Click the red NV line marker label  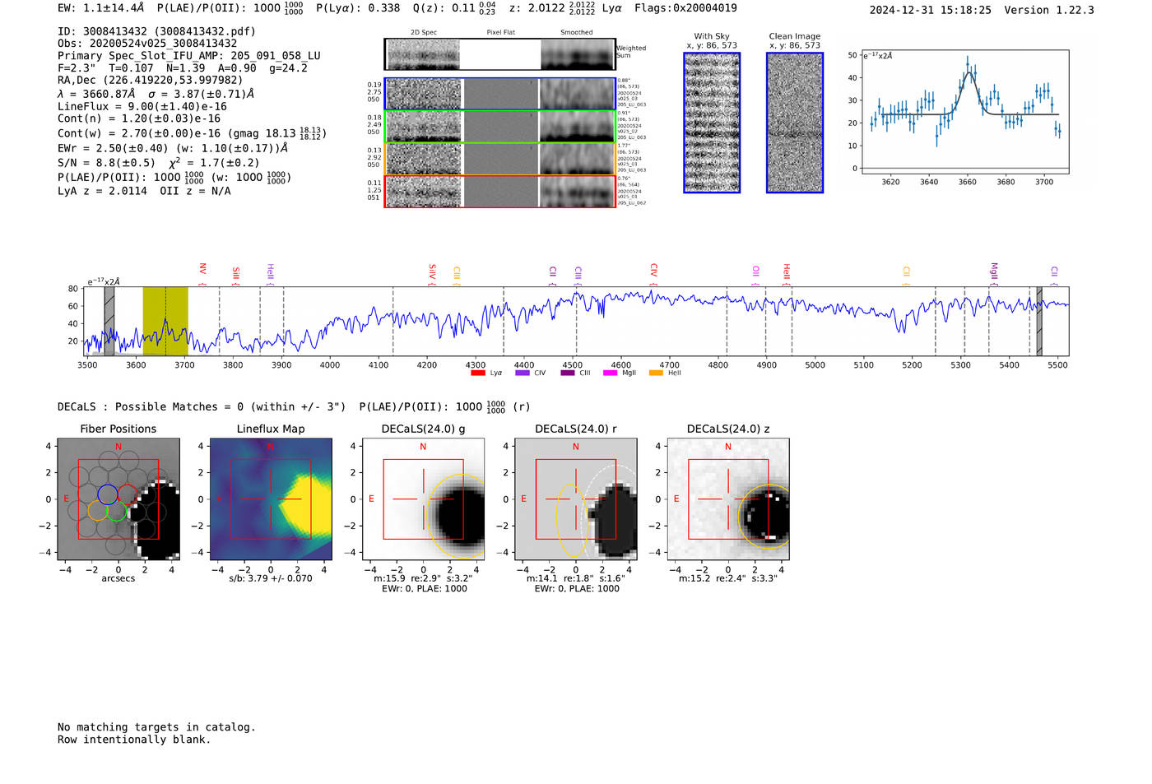[202, 269]
